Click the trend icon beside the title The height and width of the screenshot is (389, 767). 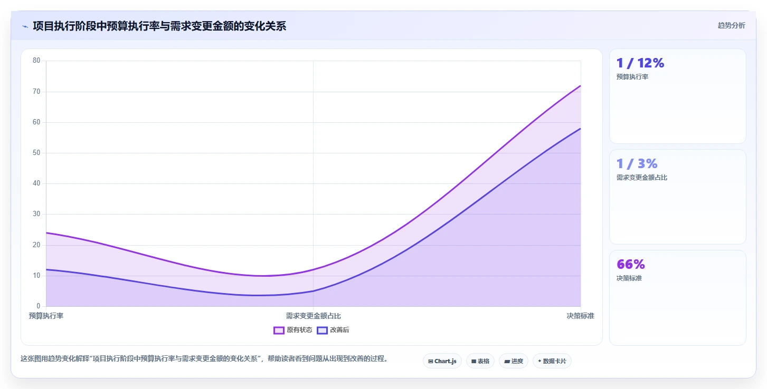pyautogui.click(x=25, y=26)
